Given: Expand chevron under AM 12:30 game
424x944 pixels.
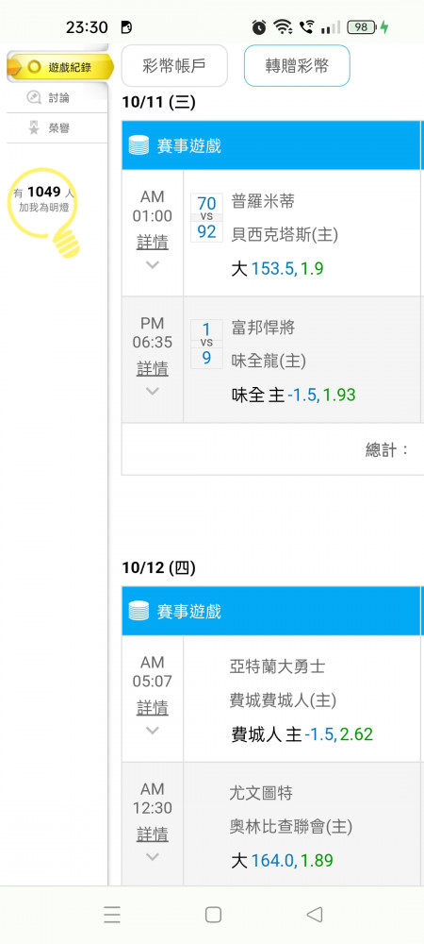Looking at the screenshot, I should click(153, 857).
